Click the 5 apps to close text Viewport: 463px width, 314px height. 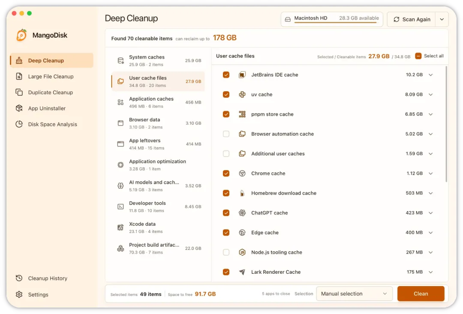coord(276,293)
